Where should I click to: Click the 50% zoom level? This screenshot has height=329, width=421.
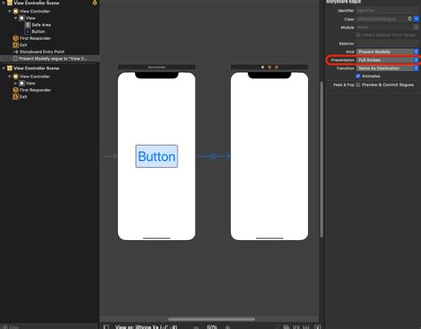(x=211, y=327)
